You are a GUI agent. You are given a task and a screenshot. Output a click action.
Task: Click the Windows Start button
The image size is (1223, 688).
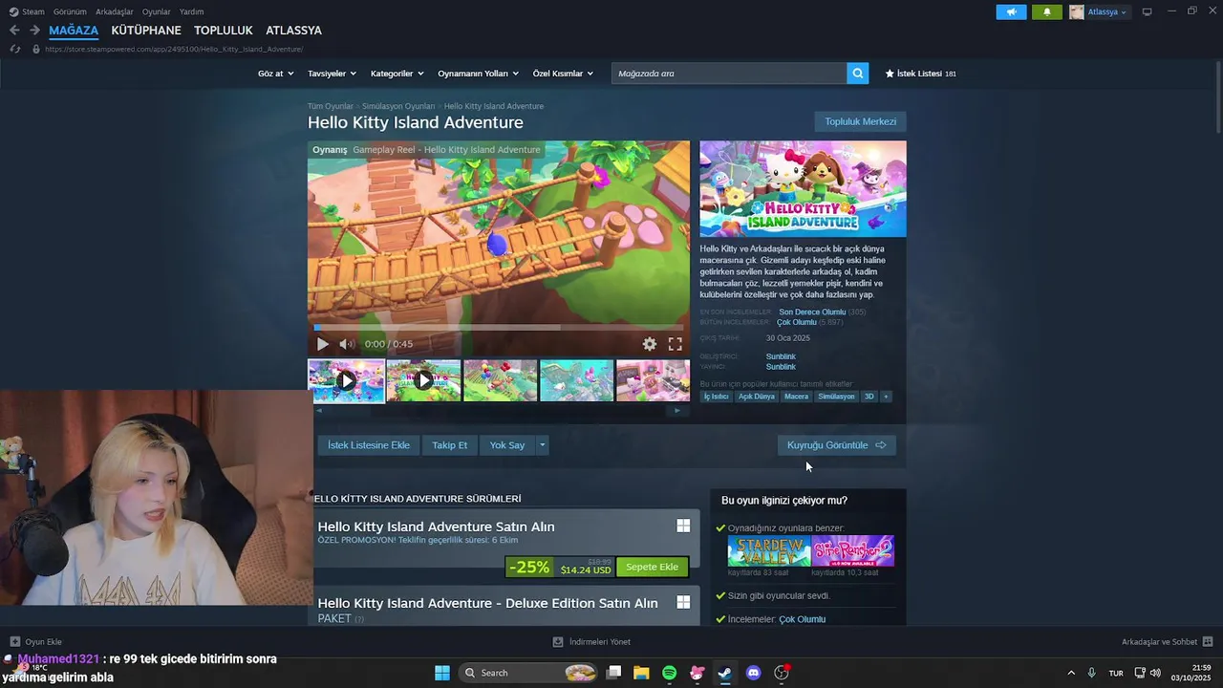(442, 673)
